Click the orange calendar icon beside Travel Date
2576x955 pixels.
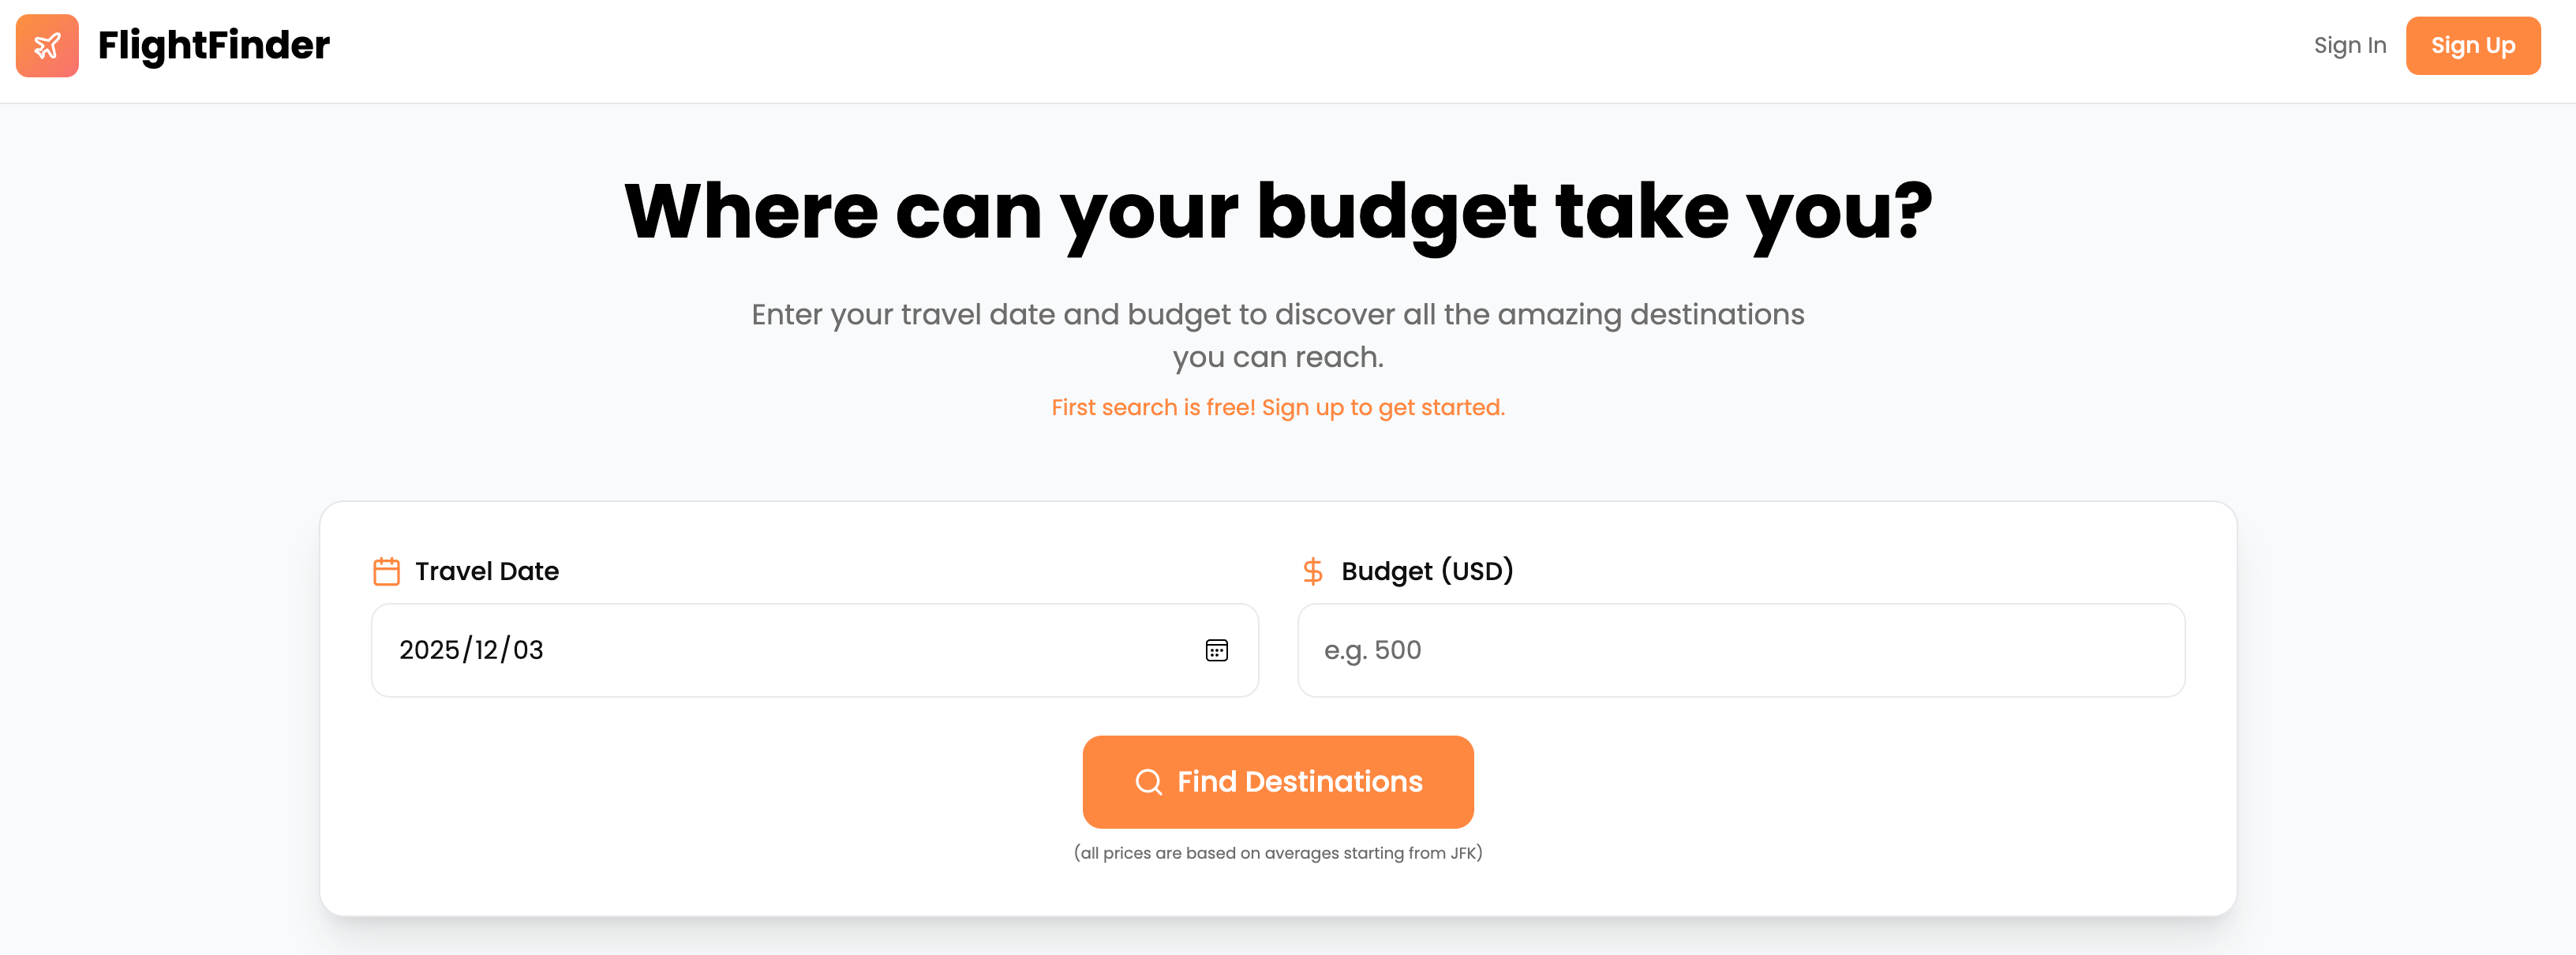tap(386, 571)
